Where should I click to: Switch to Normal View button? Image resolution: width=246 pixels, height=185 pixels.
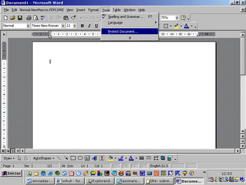point(3,151)
